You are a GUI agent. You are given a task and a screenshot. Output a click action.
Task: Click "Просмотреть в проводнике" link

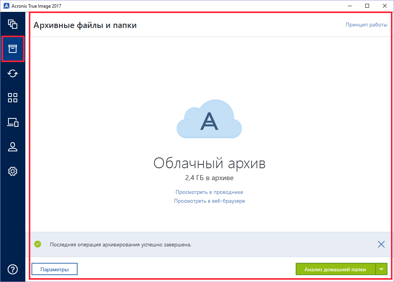click(209, 192)
